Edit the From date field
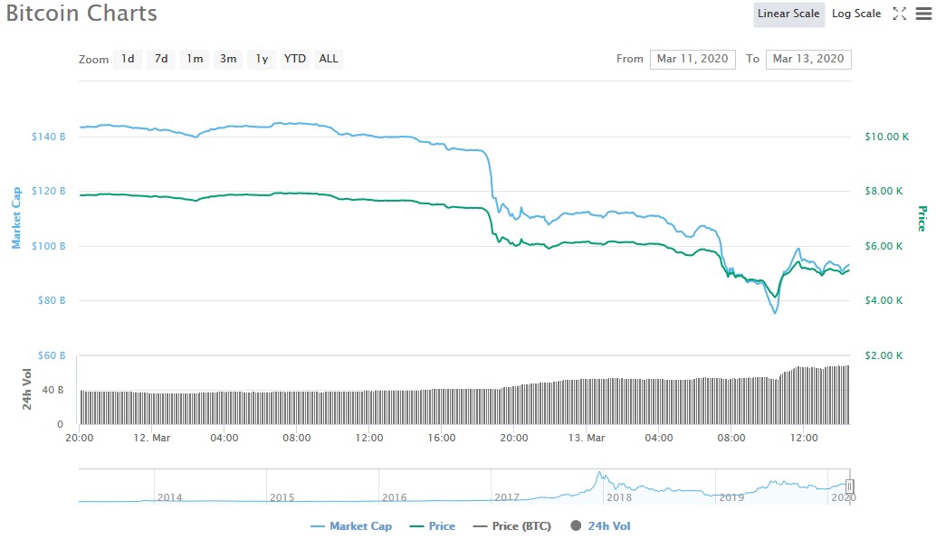Image resolution: width=936 pixels, height=539 pixels. point(692,59)
